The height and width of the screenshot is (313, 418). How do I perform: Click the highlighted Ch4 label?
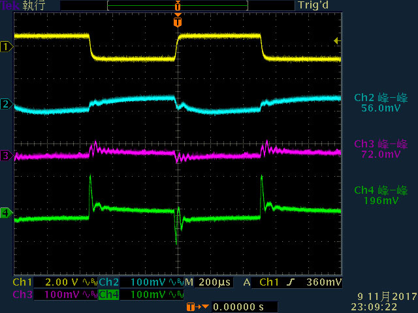[x=109, y=295]
